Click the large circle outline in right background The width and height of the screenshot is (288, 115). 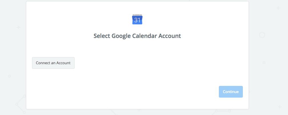[262, 35]
